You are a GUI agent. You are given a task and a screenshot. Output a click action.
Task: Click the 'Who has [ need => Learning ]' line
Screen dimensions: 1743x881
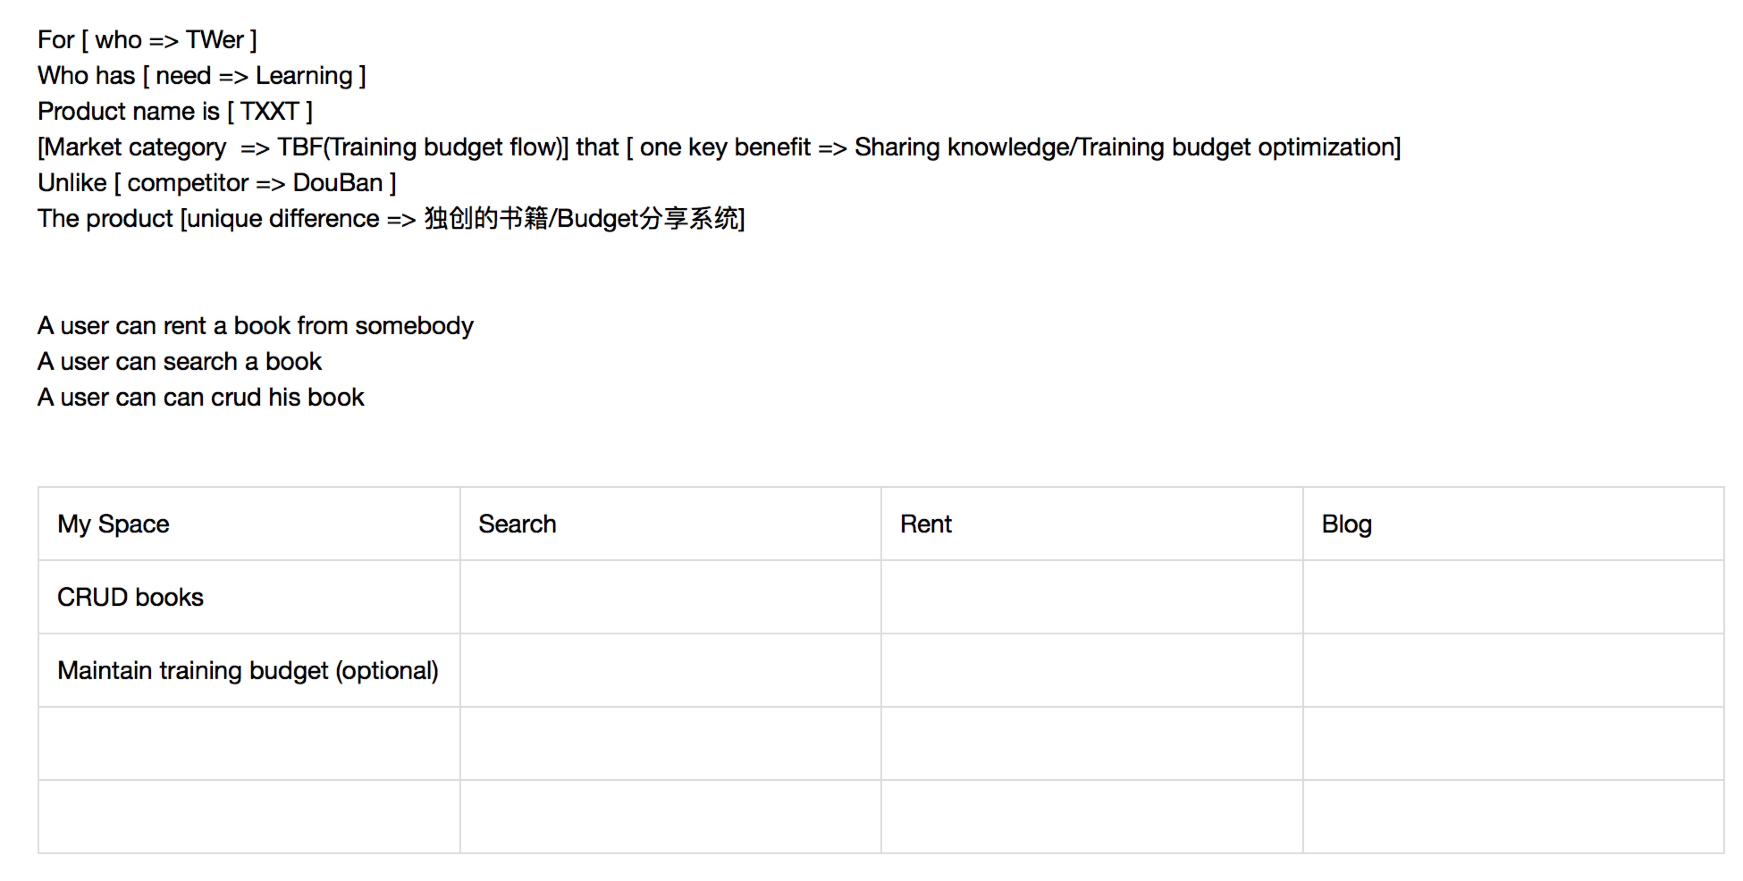pos(202,76)
